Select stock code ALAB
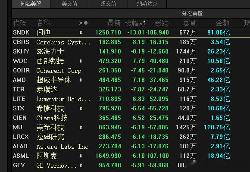 20,146
